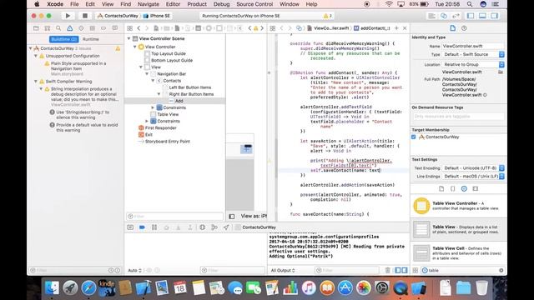534x300 pixels.
Task: Collapse the View Controller tree item
Action: (135, 47)
